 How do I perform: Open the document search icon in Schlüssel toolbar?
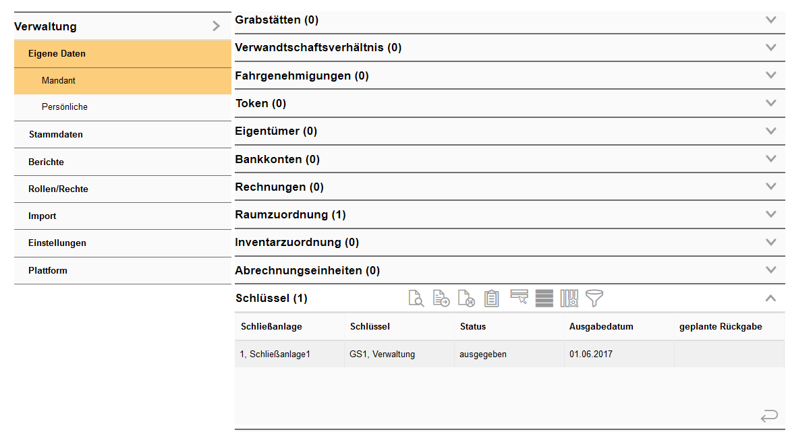pos(416,299)
